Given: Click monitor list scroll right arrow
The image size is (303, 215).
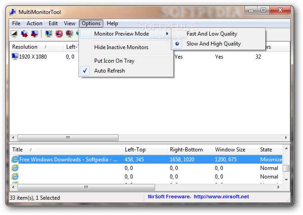Looking at the screenshot, I should (286, 138).
